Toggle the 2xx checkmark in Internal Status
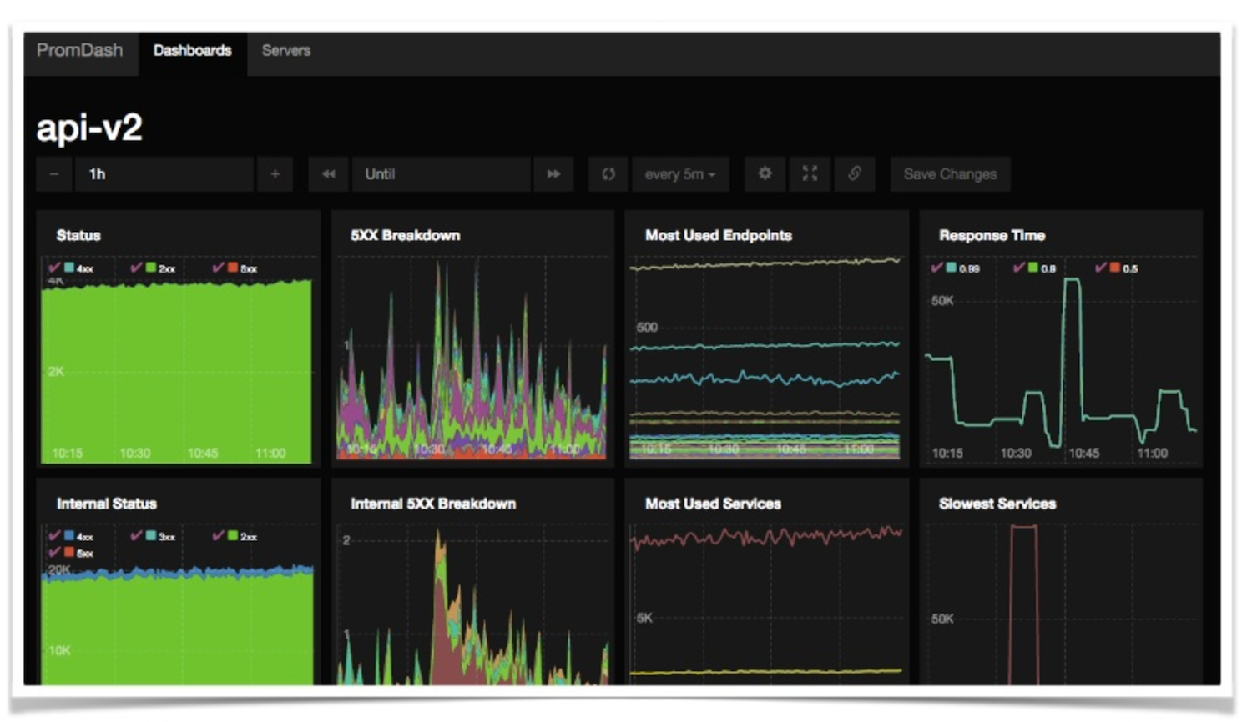Screen dimensions: 1252x722 point(219,535)
